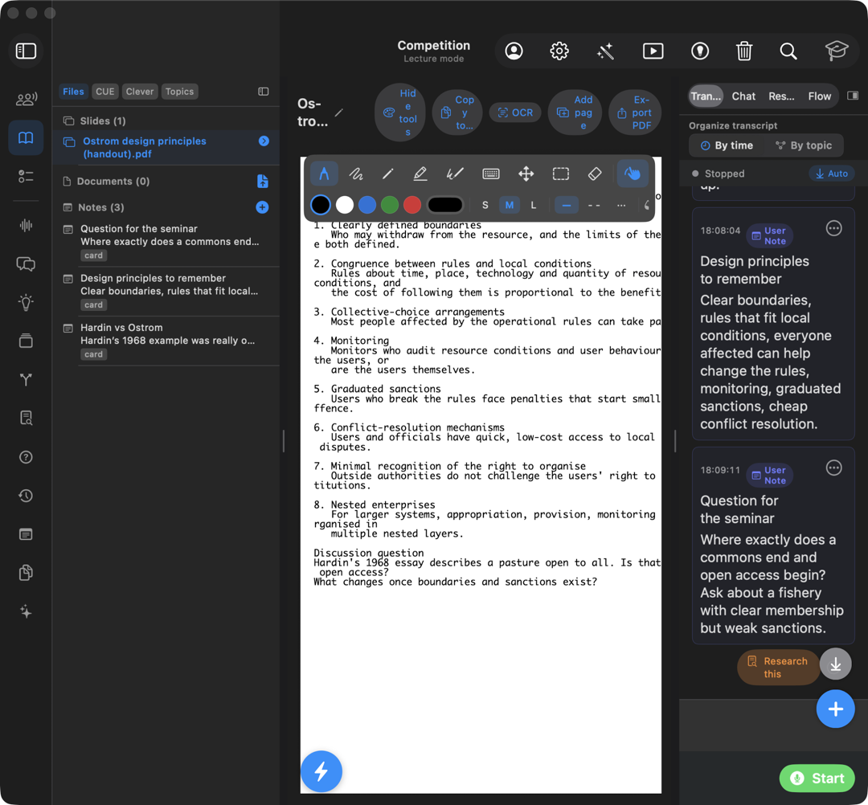Select the thin pencil tool
868x805 pixels.
coord(388,174)
